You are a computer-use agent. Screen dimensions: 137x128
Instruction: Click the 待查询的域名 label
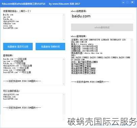pyautogui.click(x=17, y=11)
